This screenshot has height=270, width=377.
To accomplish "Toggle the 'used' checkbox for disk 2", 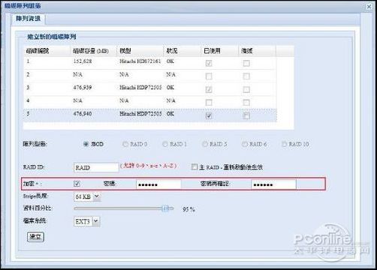I will tap(209, 76).
